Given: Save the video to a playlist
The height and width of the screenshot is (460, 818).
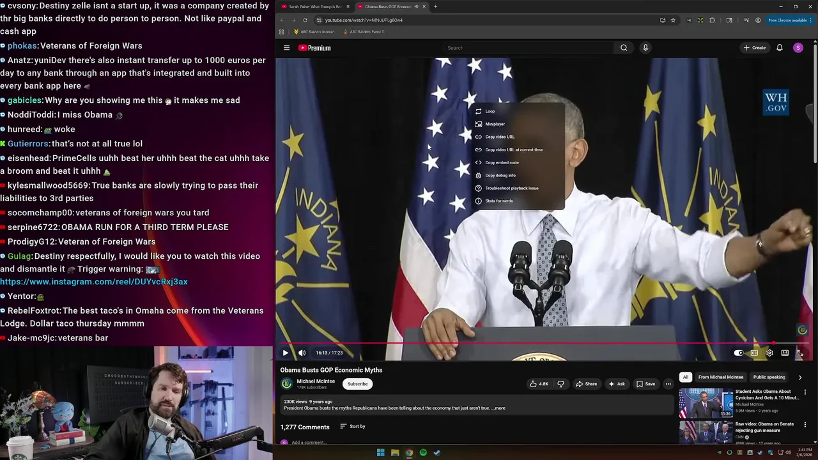Looking at the screenshot, I should (x=645, y=384).
